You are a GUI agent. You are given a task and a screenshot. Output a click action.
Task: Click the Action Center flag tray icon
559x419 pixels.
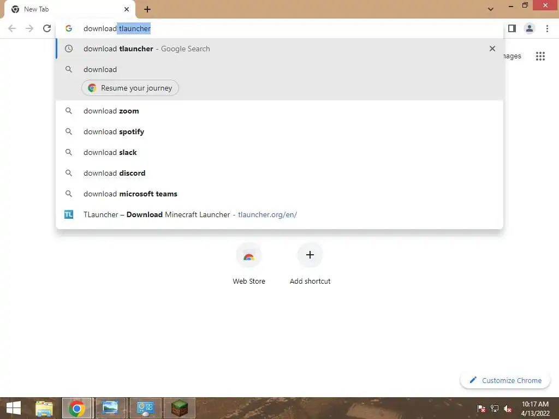[481, 409]
